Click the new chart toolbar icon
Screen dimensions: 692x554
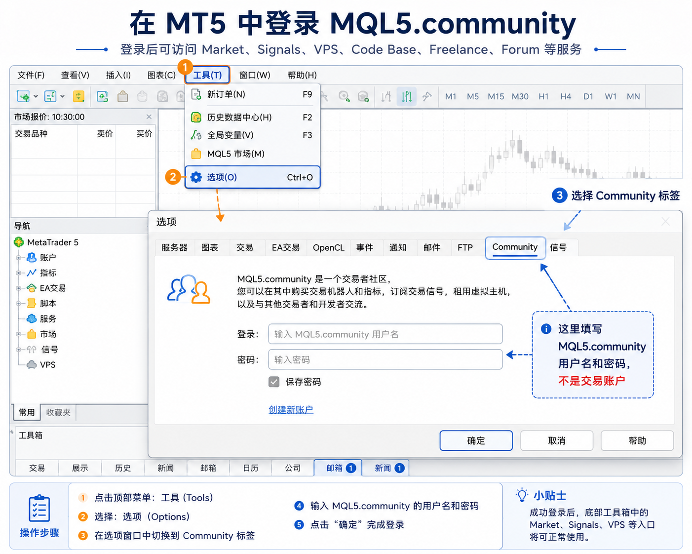click(x=23, y=96)
